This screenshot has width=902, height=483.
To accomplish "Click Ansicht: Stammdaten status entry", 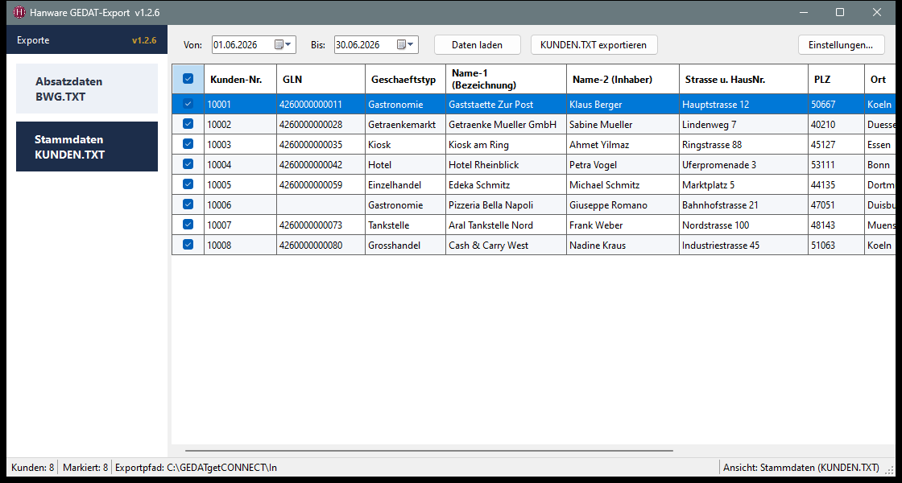I will (x=801, y=468).
